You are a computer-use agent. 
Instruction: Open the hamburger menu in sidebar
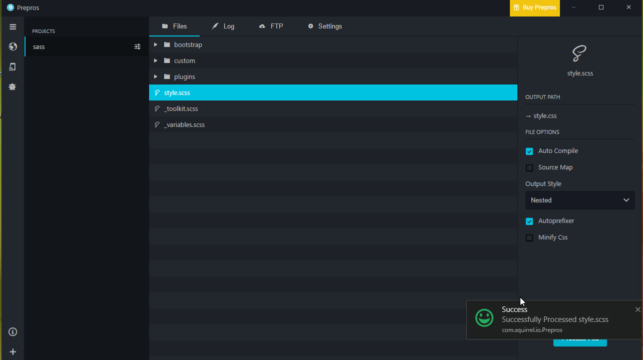[x=13, y=27]
